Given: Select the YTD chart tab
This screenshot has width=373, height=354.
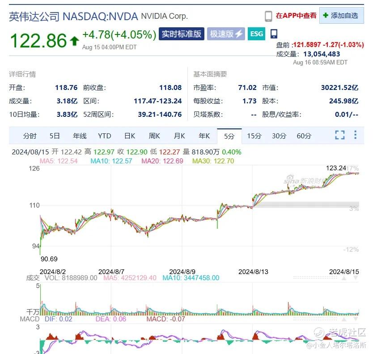Looking at the screenshot, I should tap(104, 136).
